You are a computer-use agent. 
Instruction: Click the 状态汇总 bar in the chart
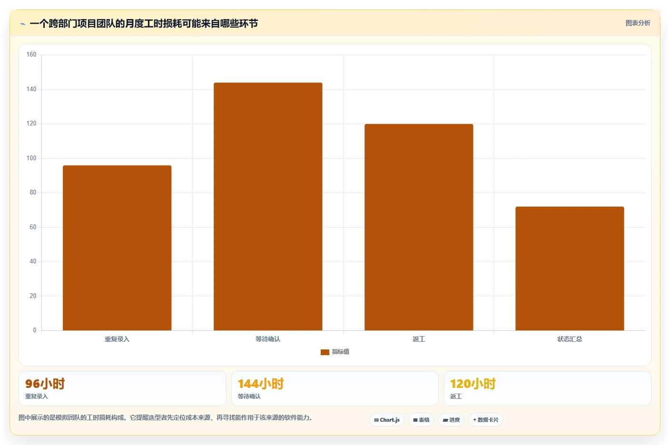[x=570, y=269]
